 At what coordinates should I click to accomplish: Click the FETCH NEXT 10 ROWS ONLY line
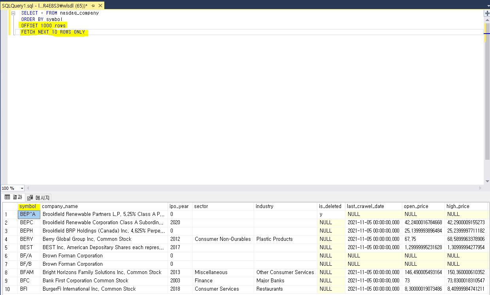pos(53,32)
